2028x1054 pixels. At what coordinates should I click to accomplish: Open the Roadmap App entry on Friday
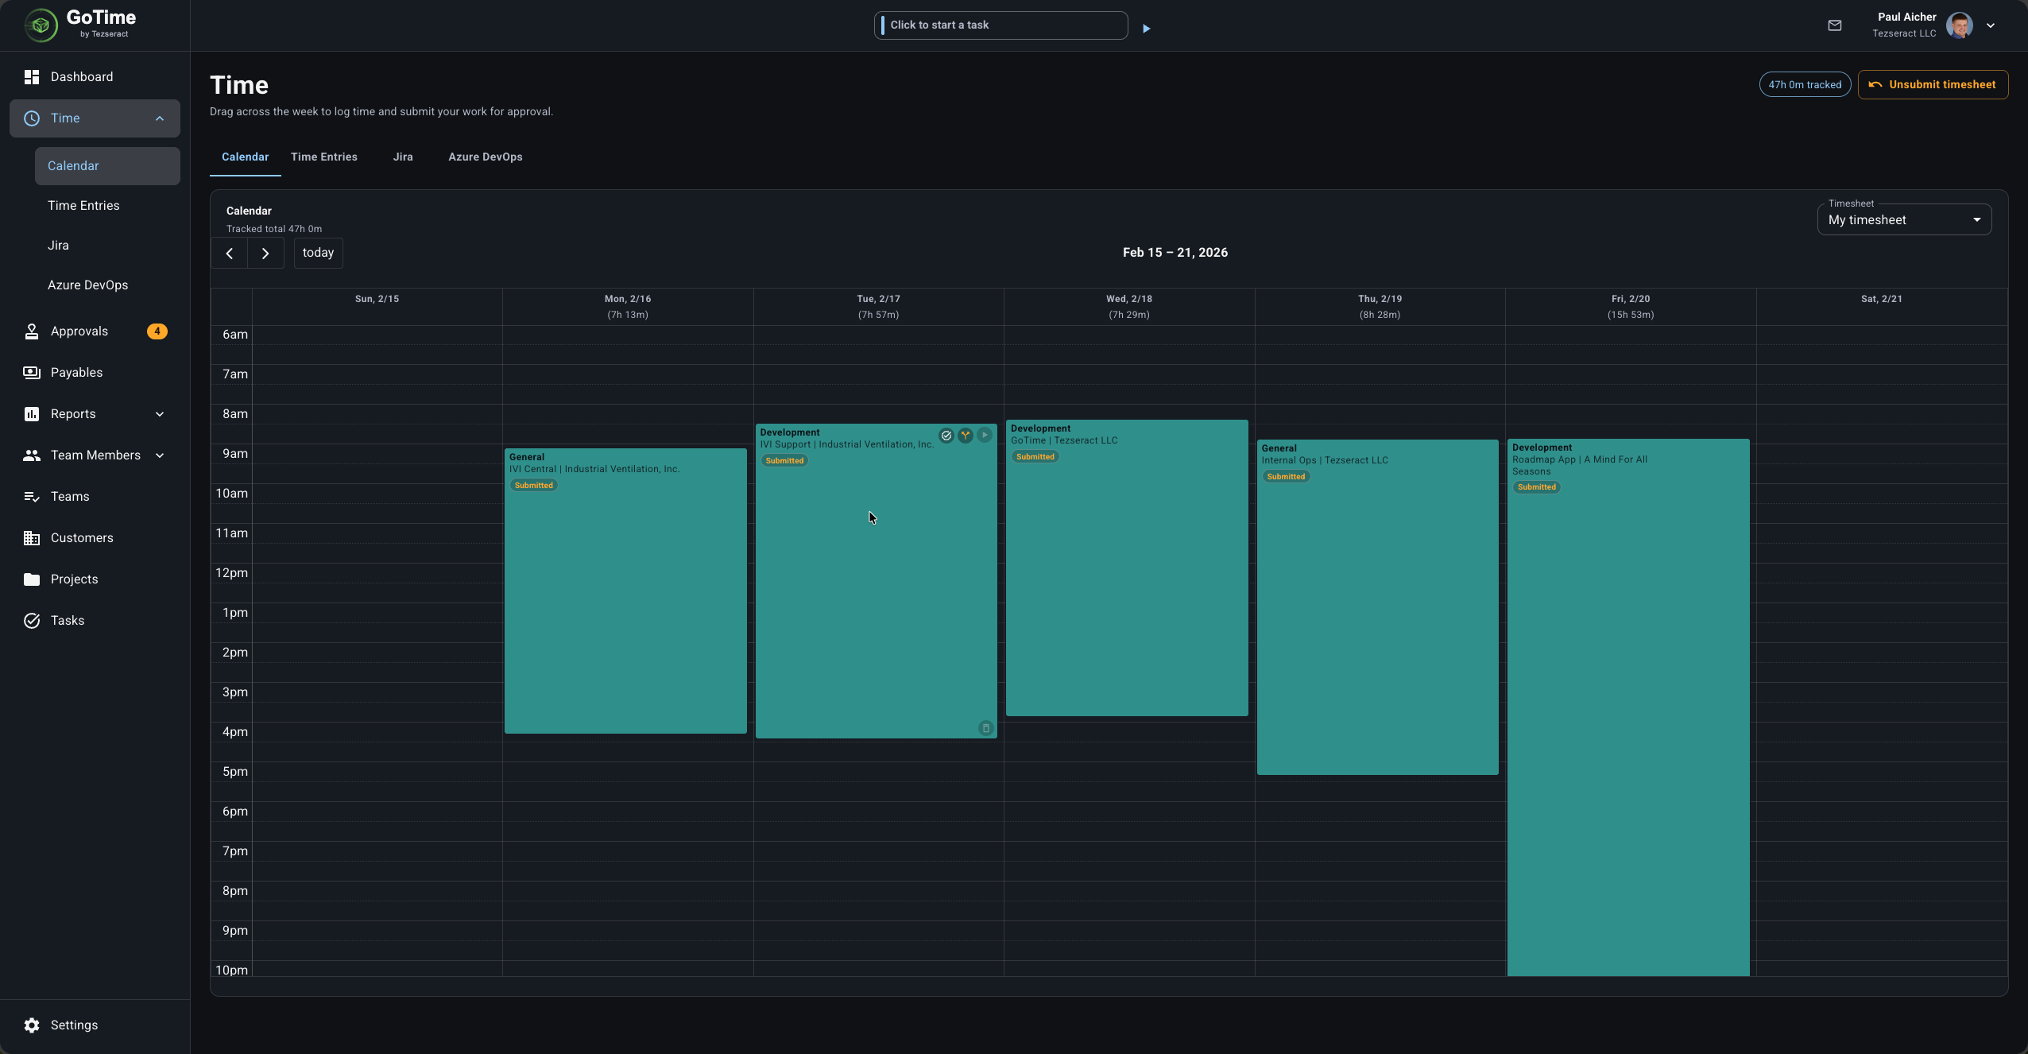pyautogui.click(x=1628, y=707)
